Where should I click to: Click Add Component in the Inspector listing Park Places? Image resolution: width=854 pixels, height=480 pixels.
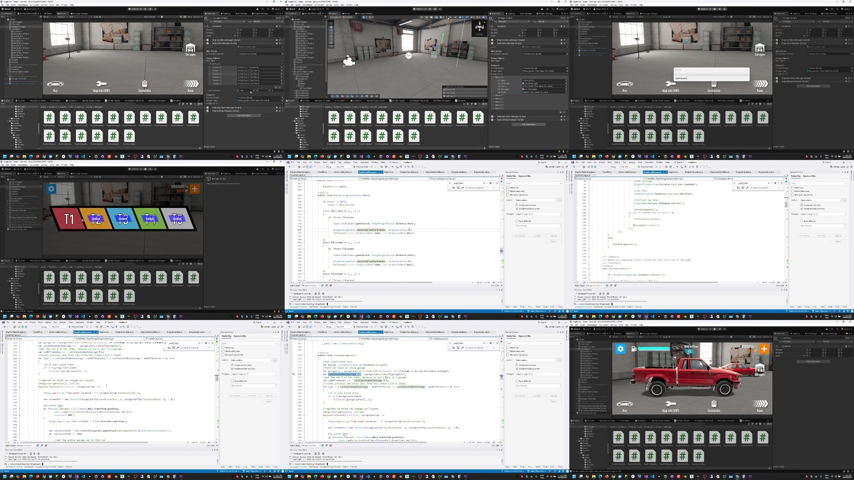tap(244, 115)
